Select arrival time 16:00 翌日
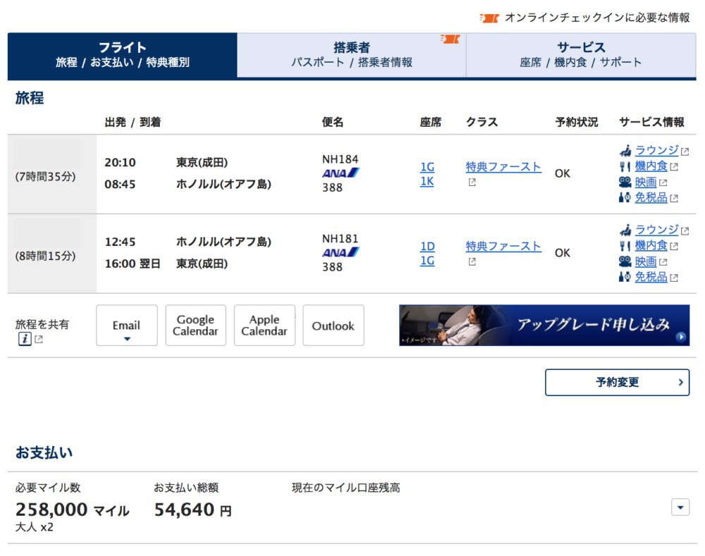The width and height of the screenshot is (705, 556). point(133,264)
